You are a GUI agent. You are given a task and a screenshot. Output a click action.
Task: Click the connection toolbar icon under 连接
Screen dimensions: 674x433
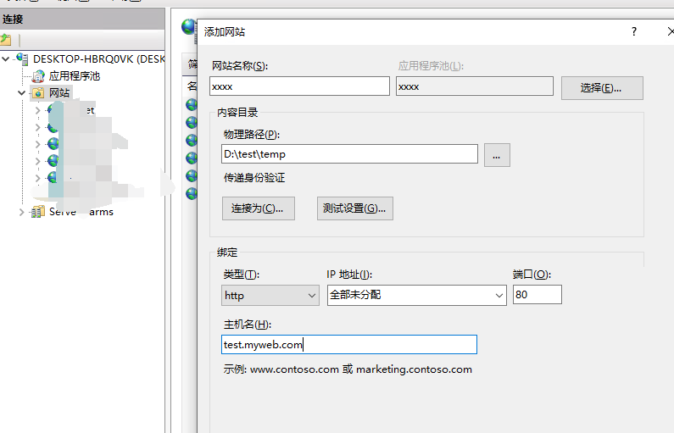6,40
